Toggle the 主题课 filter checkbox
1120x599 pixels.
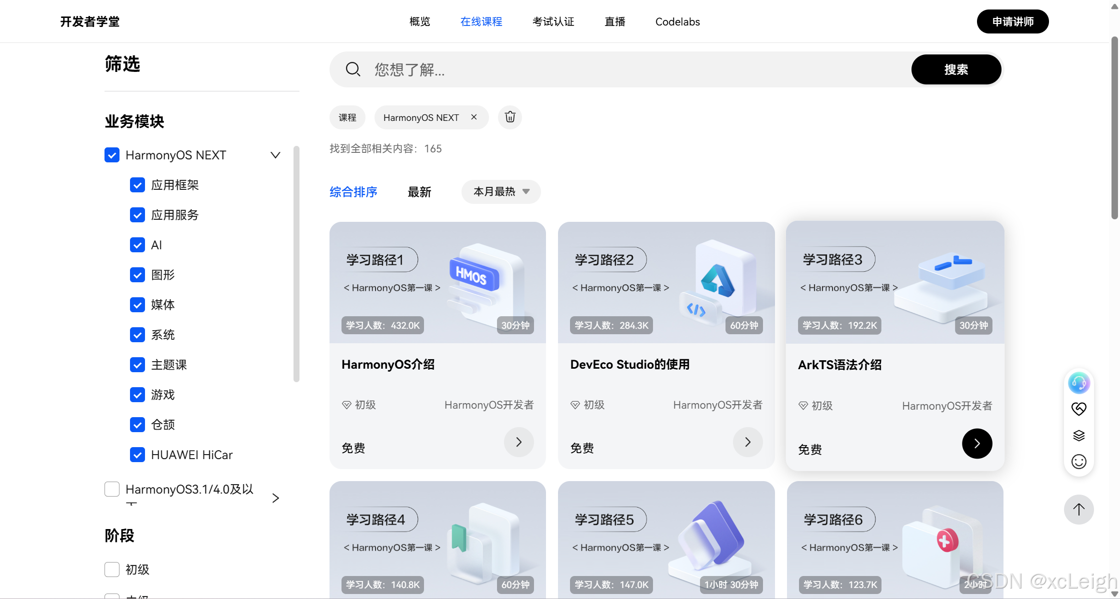pos(137,365)
